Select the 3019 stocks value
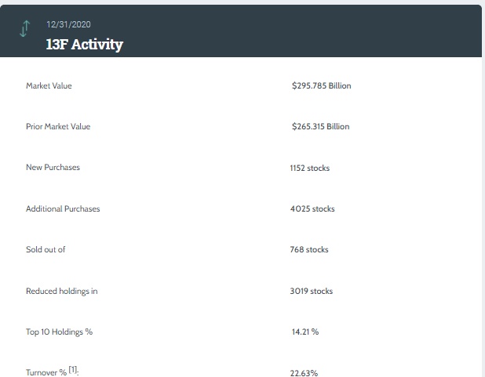The height and width of the screenshot is (377, 485). click(x=312, y=291)
